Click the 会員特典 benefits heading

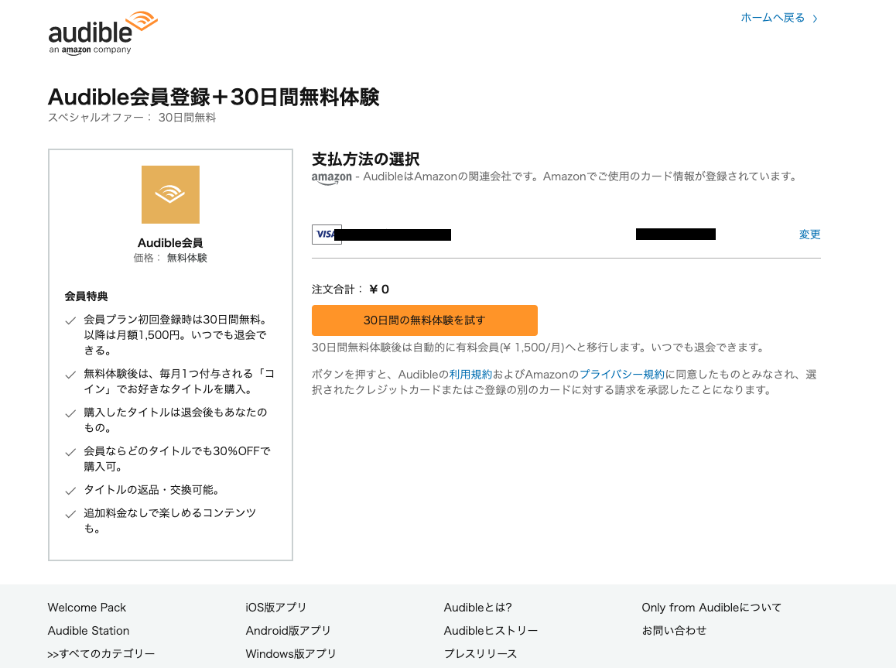[87, 296]
